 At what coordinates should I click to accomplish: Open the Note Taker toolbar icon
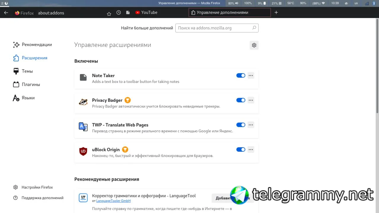click(128, 12)
